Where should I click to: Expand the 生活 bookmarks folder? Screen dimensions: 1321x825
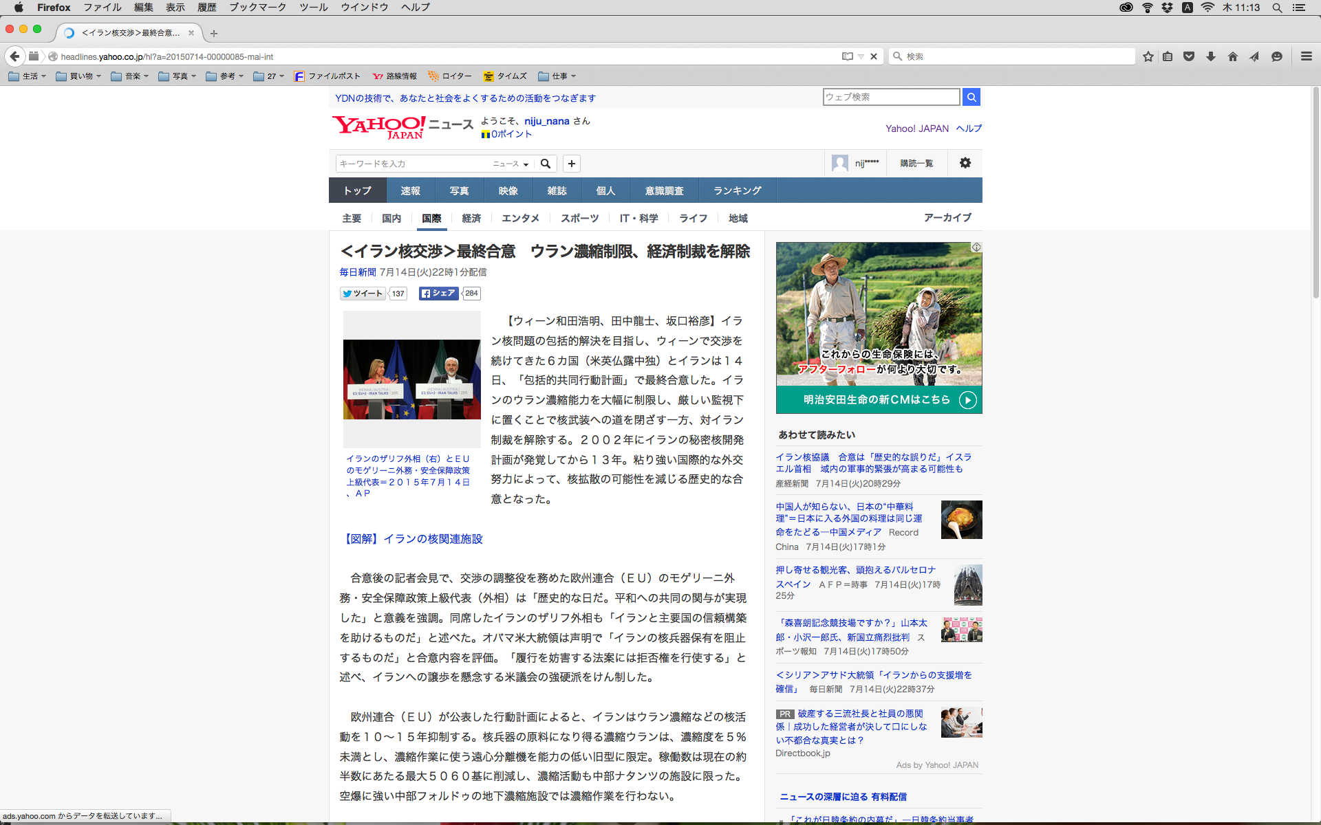(x=28, y=76)
